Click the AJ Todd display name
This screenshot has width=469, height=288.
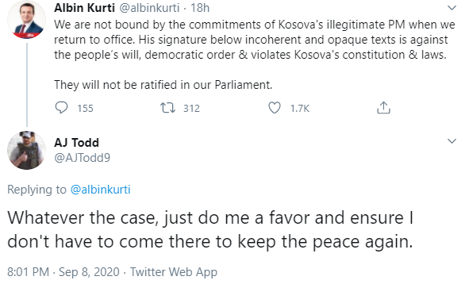[76, 143]
